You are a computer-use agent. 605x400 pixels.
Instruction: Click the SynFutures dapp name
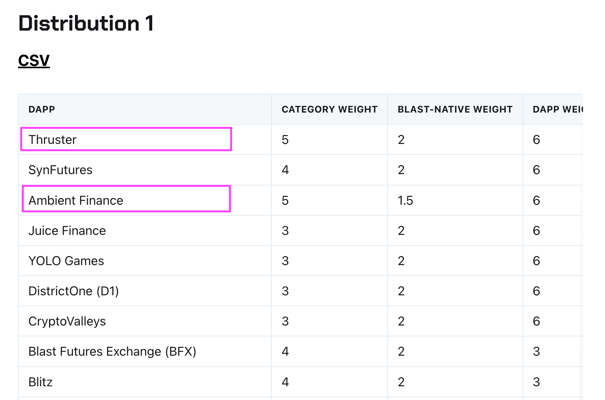[x=60, y=170]
